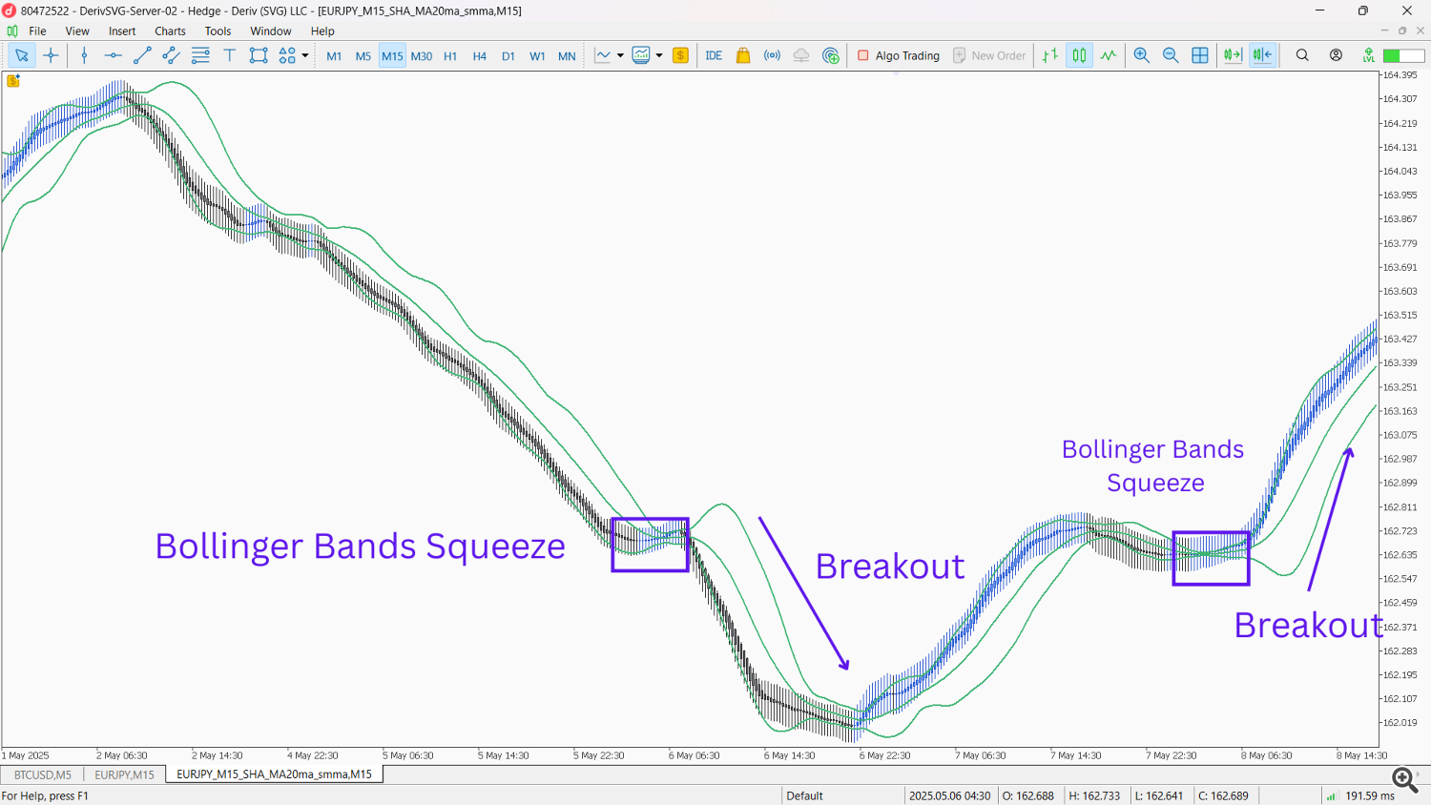Expand the shapes objects dropdown arrow
1431x805 pixels.
(305, 55)
